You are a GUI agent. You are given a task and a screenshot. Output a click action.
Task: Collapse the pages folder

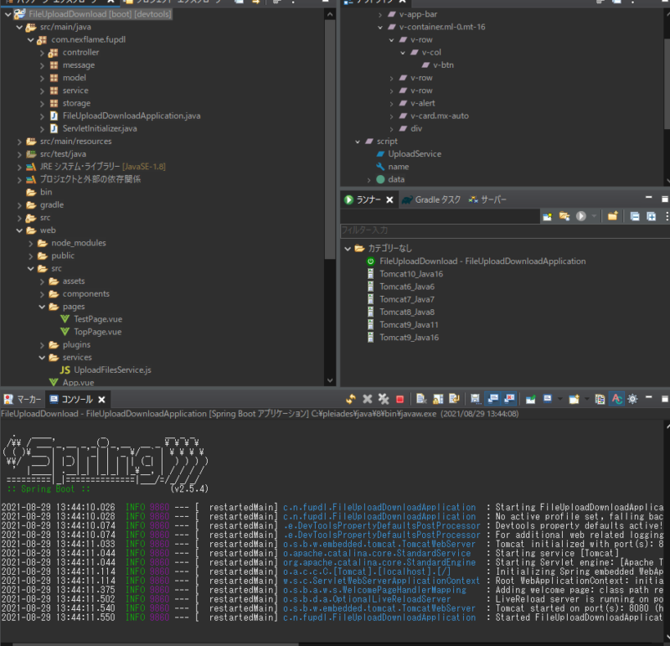(x=43, y=307)
